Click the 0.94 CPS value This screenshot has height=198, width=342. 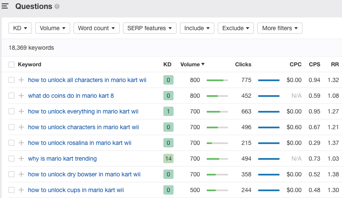click(x=314, y=80)
